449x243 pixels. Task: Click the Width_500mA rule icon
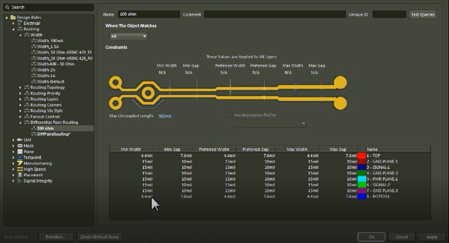(34, 41)
